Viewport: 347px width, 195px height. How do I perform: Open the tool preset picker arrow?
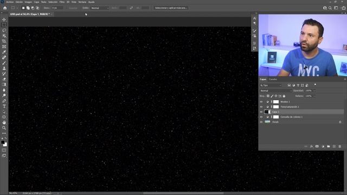point(17,8)
